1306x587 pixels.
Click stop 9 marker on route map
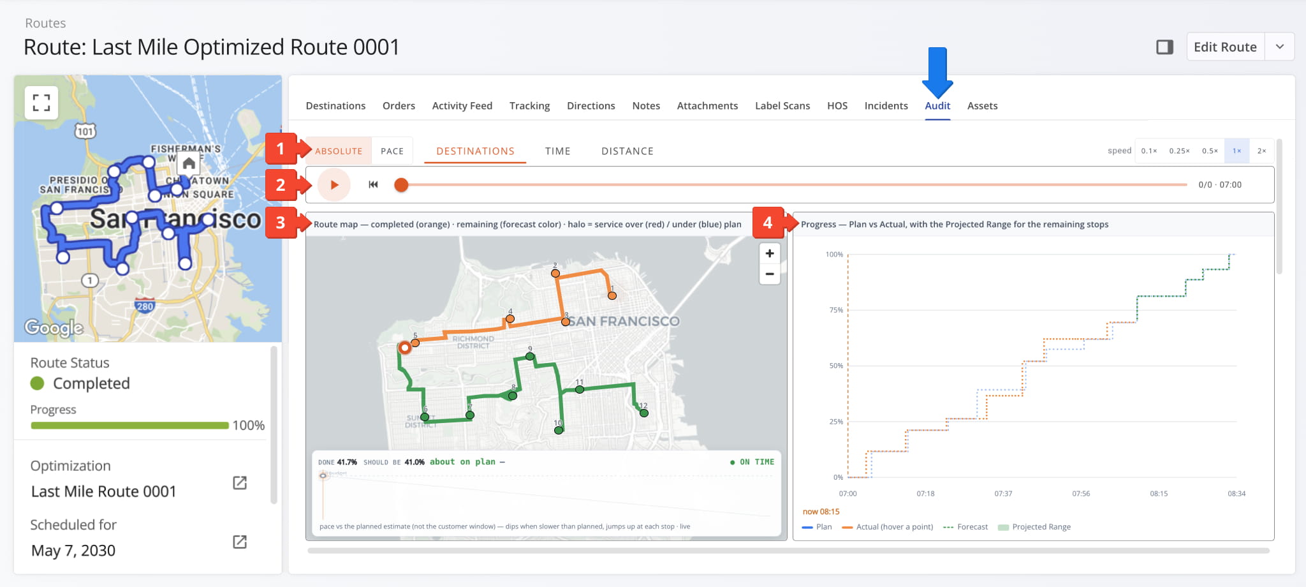pos(530,357)
